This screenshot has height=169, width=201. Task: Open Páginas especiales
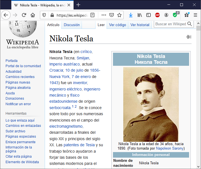pos(21,137)
